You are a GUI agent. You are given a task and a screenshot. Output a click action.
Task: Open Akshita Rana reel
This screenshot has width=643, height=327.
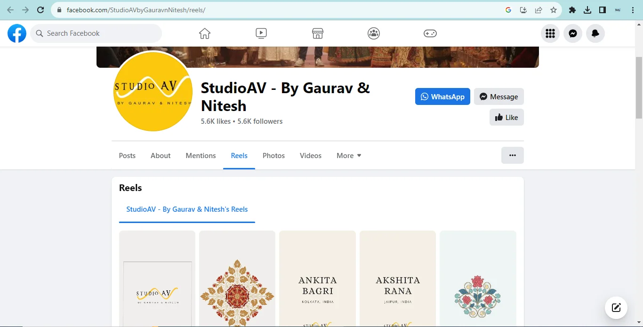coord(398,279)
